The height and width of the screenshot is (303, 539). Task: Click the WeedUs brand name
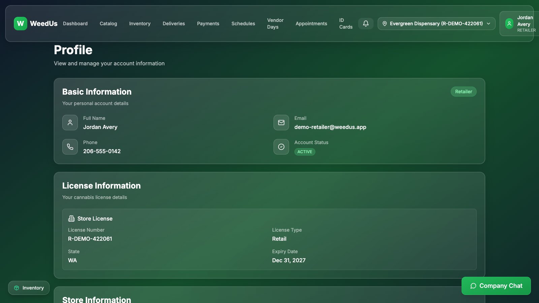point(44,24)
